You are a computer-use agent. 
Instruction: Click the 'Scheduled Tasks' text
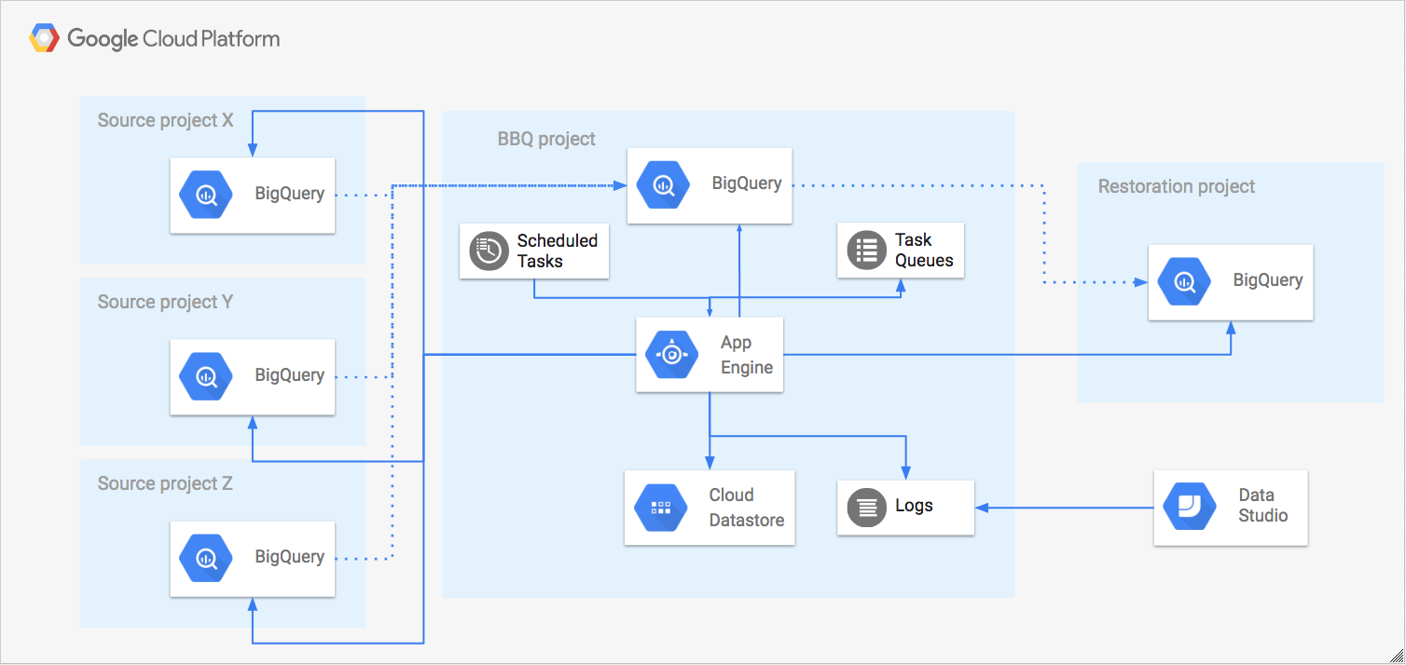pos(558,251)
